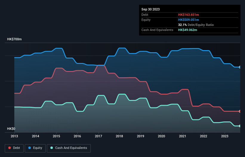Viewport: 245px width, 157px height.
Task: Click the 2016 x-axis label
Action: point(77,136)
